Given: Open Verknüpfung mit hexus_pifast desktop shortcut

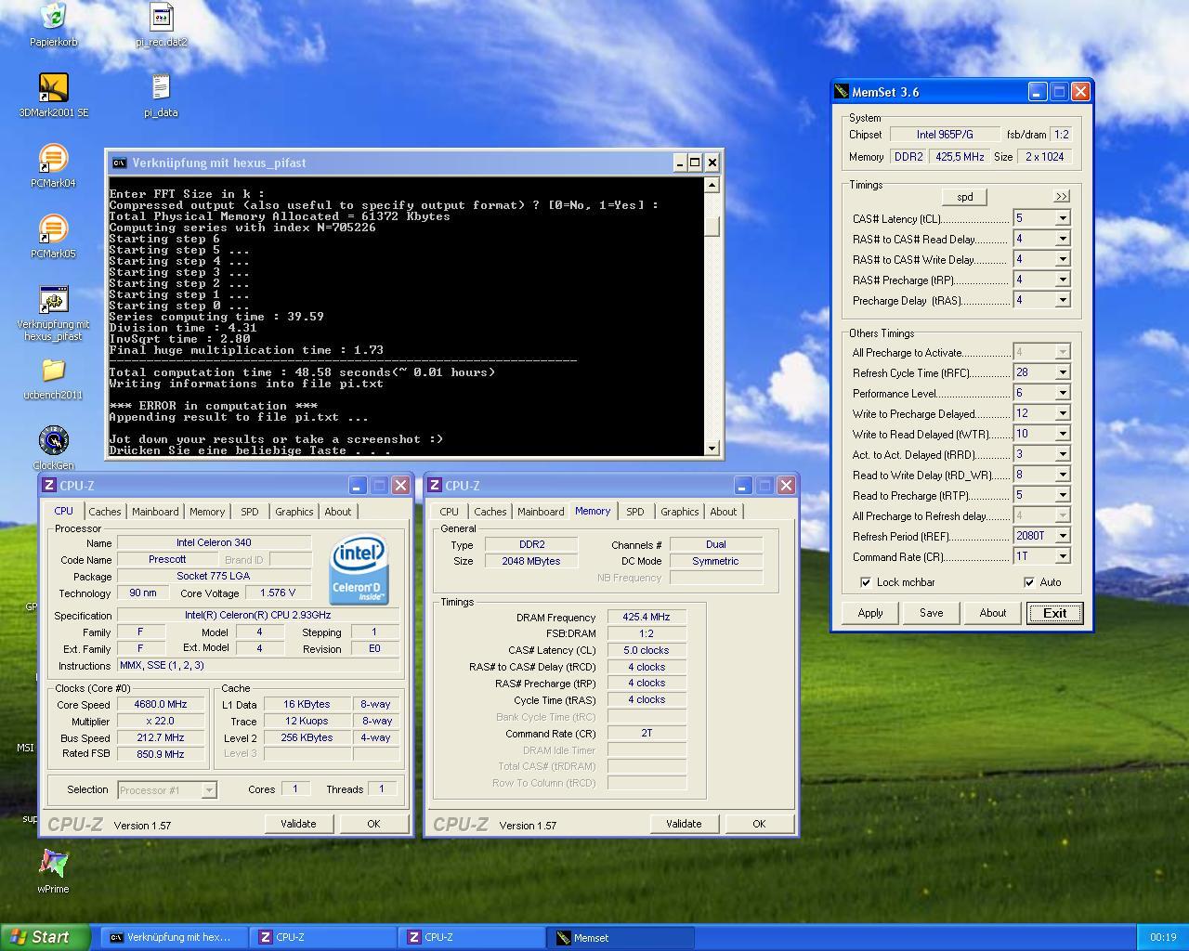Looking at the screenshot, I should tap(53, 299).
